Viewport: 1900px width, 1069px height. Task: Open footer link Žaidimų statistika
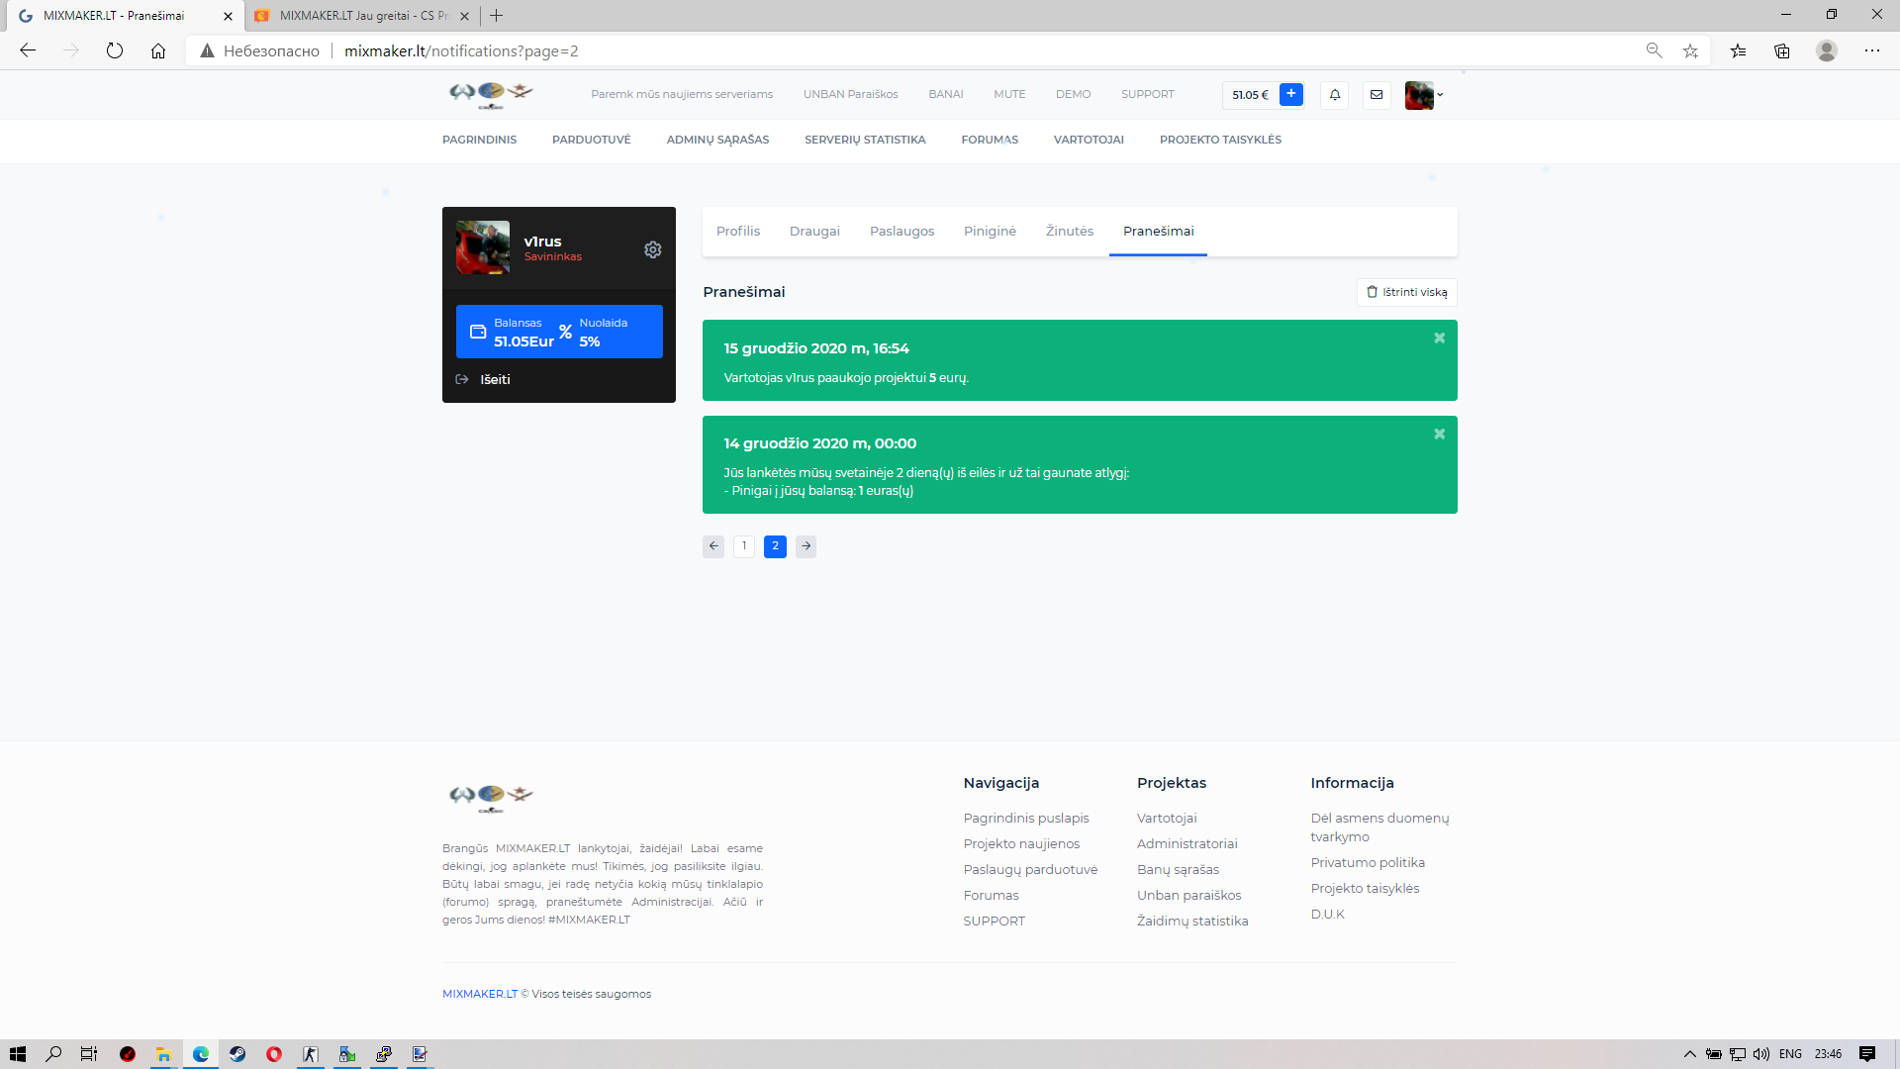[x=1192, y=922]
